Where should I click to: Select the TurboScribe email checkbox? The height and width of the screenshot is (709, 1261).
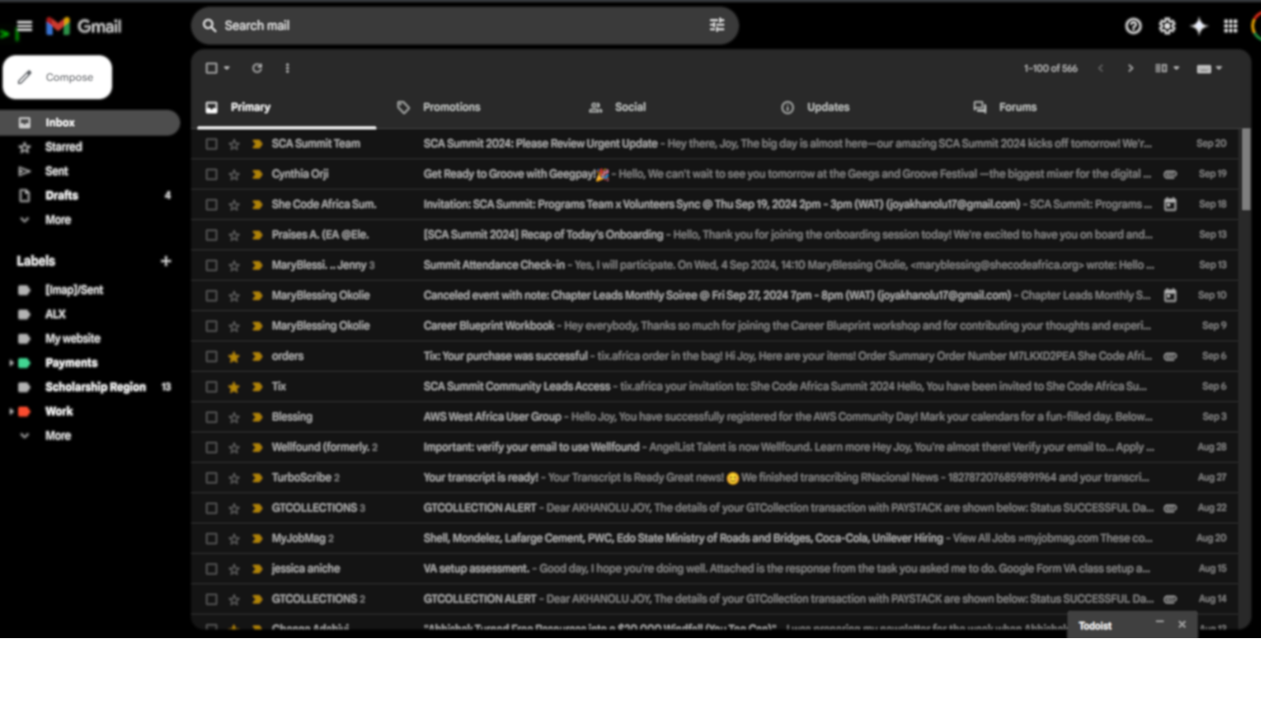[211, 477]
